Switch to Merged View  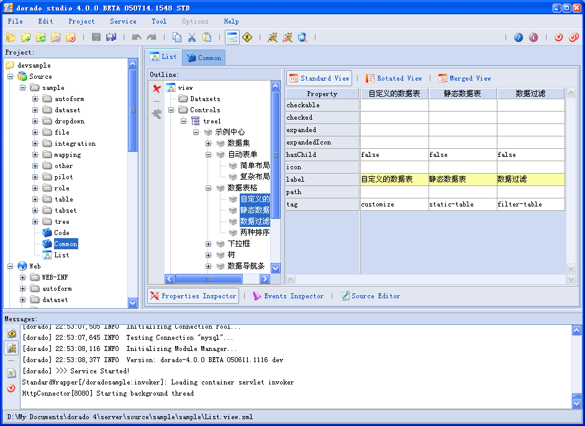click(465, 78)
